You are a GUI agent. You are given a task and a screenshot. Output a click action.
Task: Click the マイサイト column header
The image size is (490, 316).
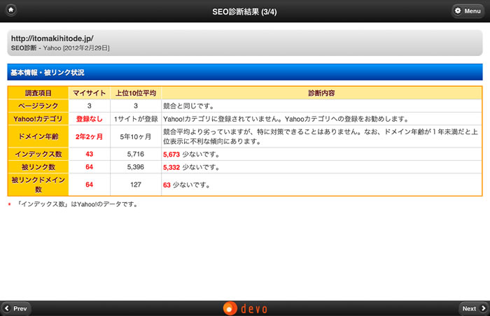[x=90, y=93]
